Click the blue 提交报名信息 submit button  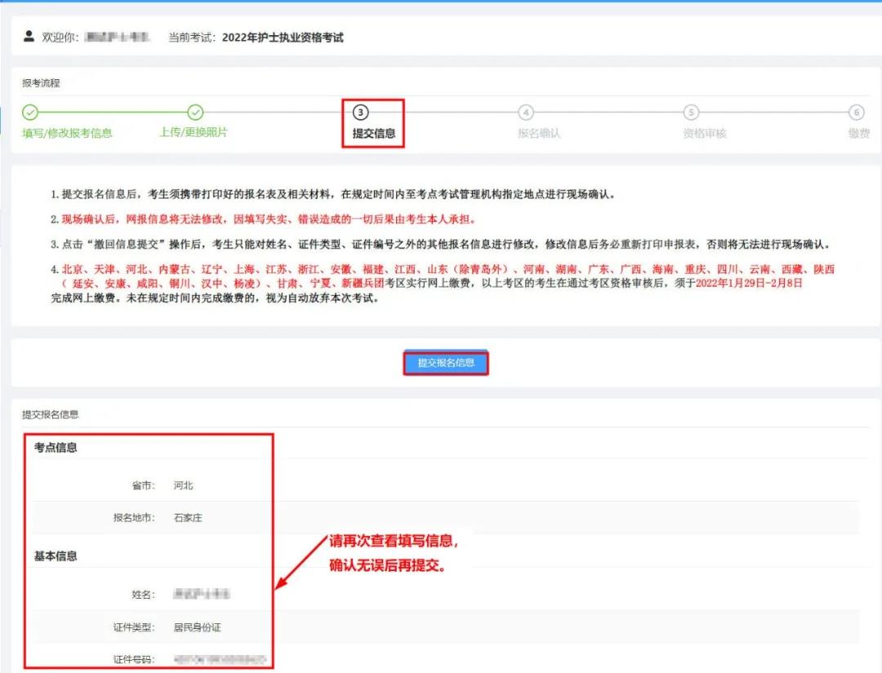pyautogui.click(x=445, y=361)
